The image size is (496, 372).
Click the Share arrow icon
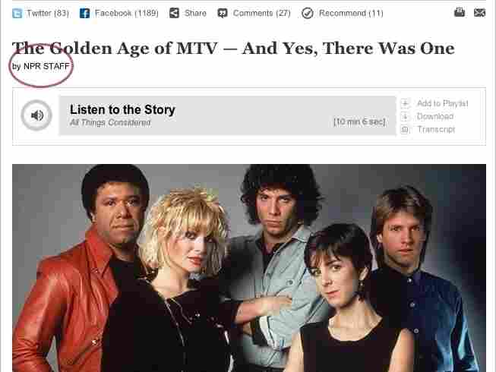click(174, 13)
